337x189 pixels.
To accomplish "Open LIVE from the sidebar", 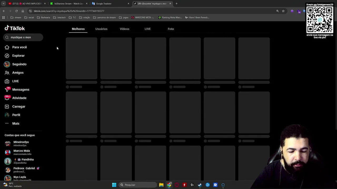I will (x=12, y=81).
